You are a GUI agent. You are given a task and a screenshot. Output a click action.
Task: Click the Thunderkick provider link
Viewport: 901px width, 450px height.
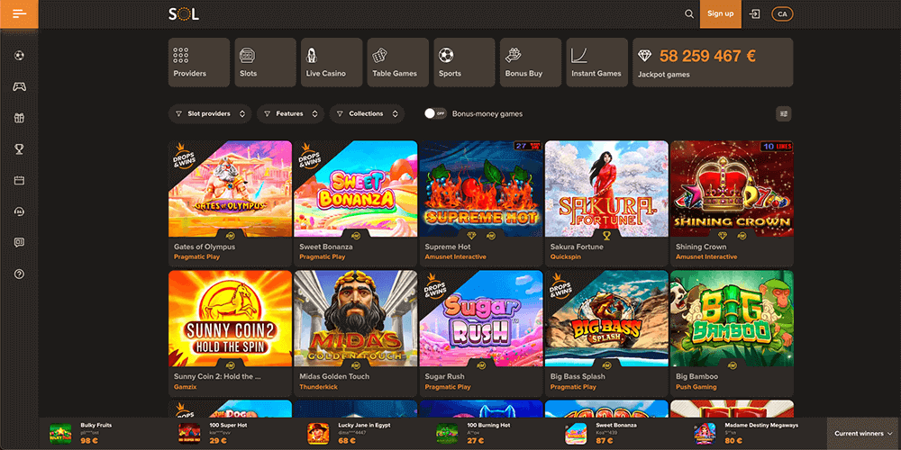click(318, 387)
